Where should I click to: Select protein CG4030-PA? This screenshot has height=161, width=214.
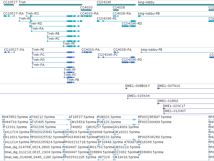87,52
